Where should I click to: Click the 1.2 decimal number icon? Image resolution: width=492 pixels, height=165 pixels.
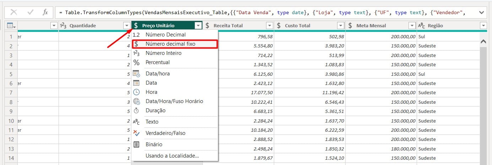coord(136,35)
